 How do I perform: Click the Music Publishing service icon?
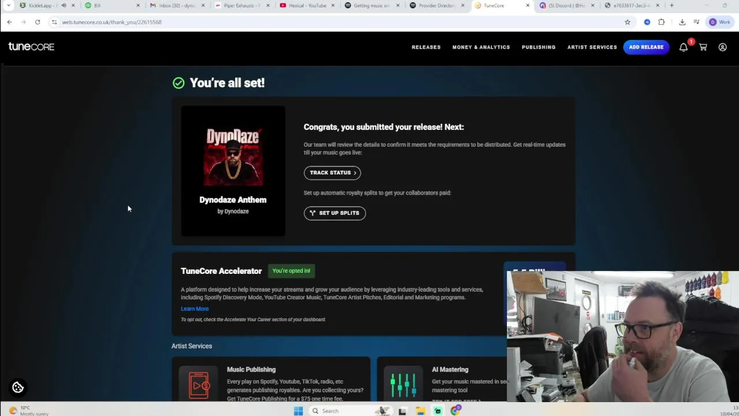(199, 385)
